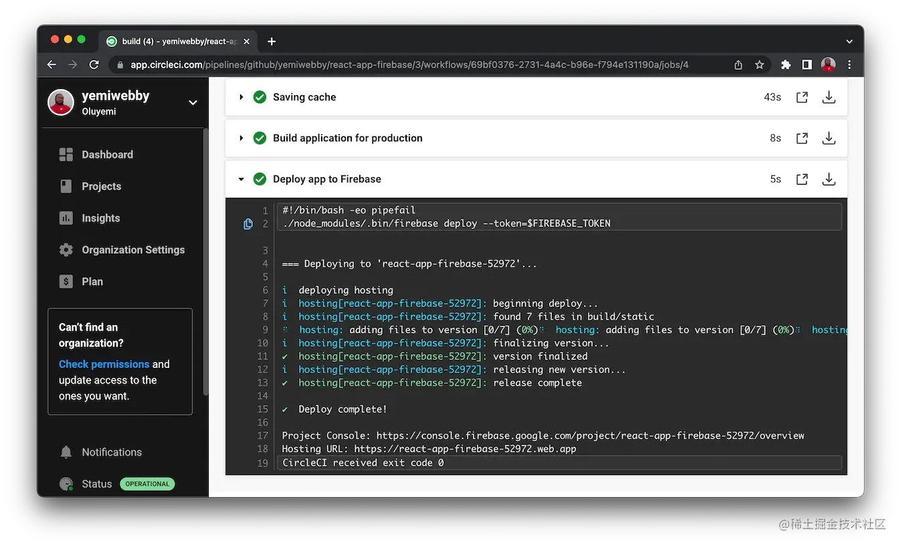
Task: Open the yemiwebby organization switcher dropdown
Action: tap(193, 103)
